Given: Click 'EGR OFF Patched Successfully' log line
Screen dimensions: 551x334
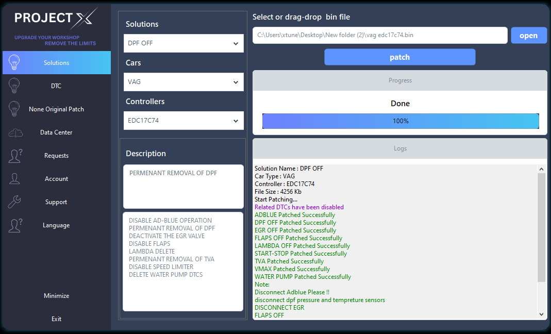Looking at the screenshot, I should pyautogui.click(x=295, y=230).
